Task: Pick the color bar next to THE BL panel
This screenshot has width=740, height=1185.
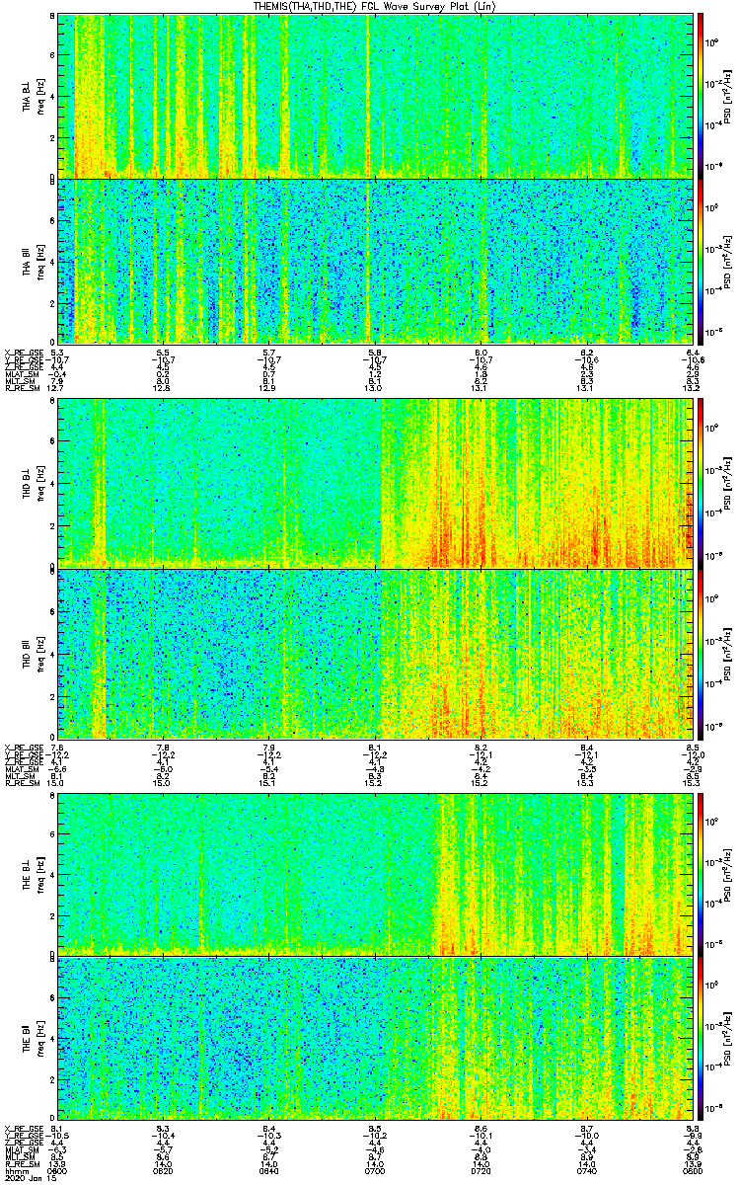Action: [701, 873]
